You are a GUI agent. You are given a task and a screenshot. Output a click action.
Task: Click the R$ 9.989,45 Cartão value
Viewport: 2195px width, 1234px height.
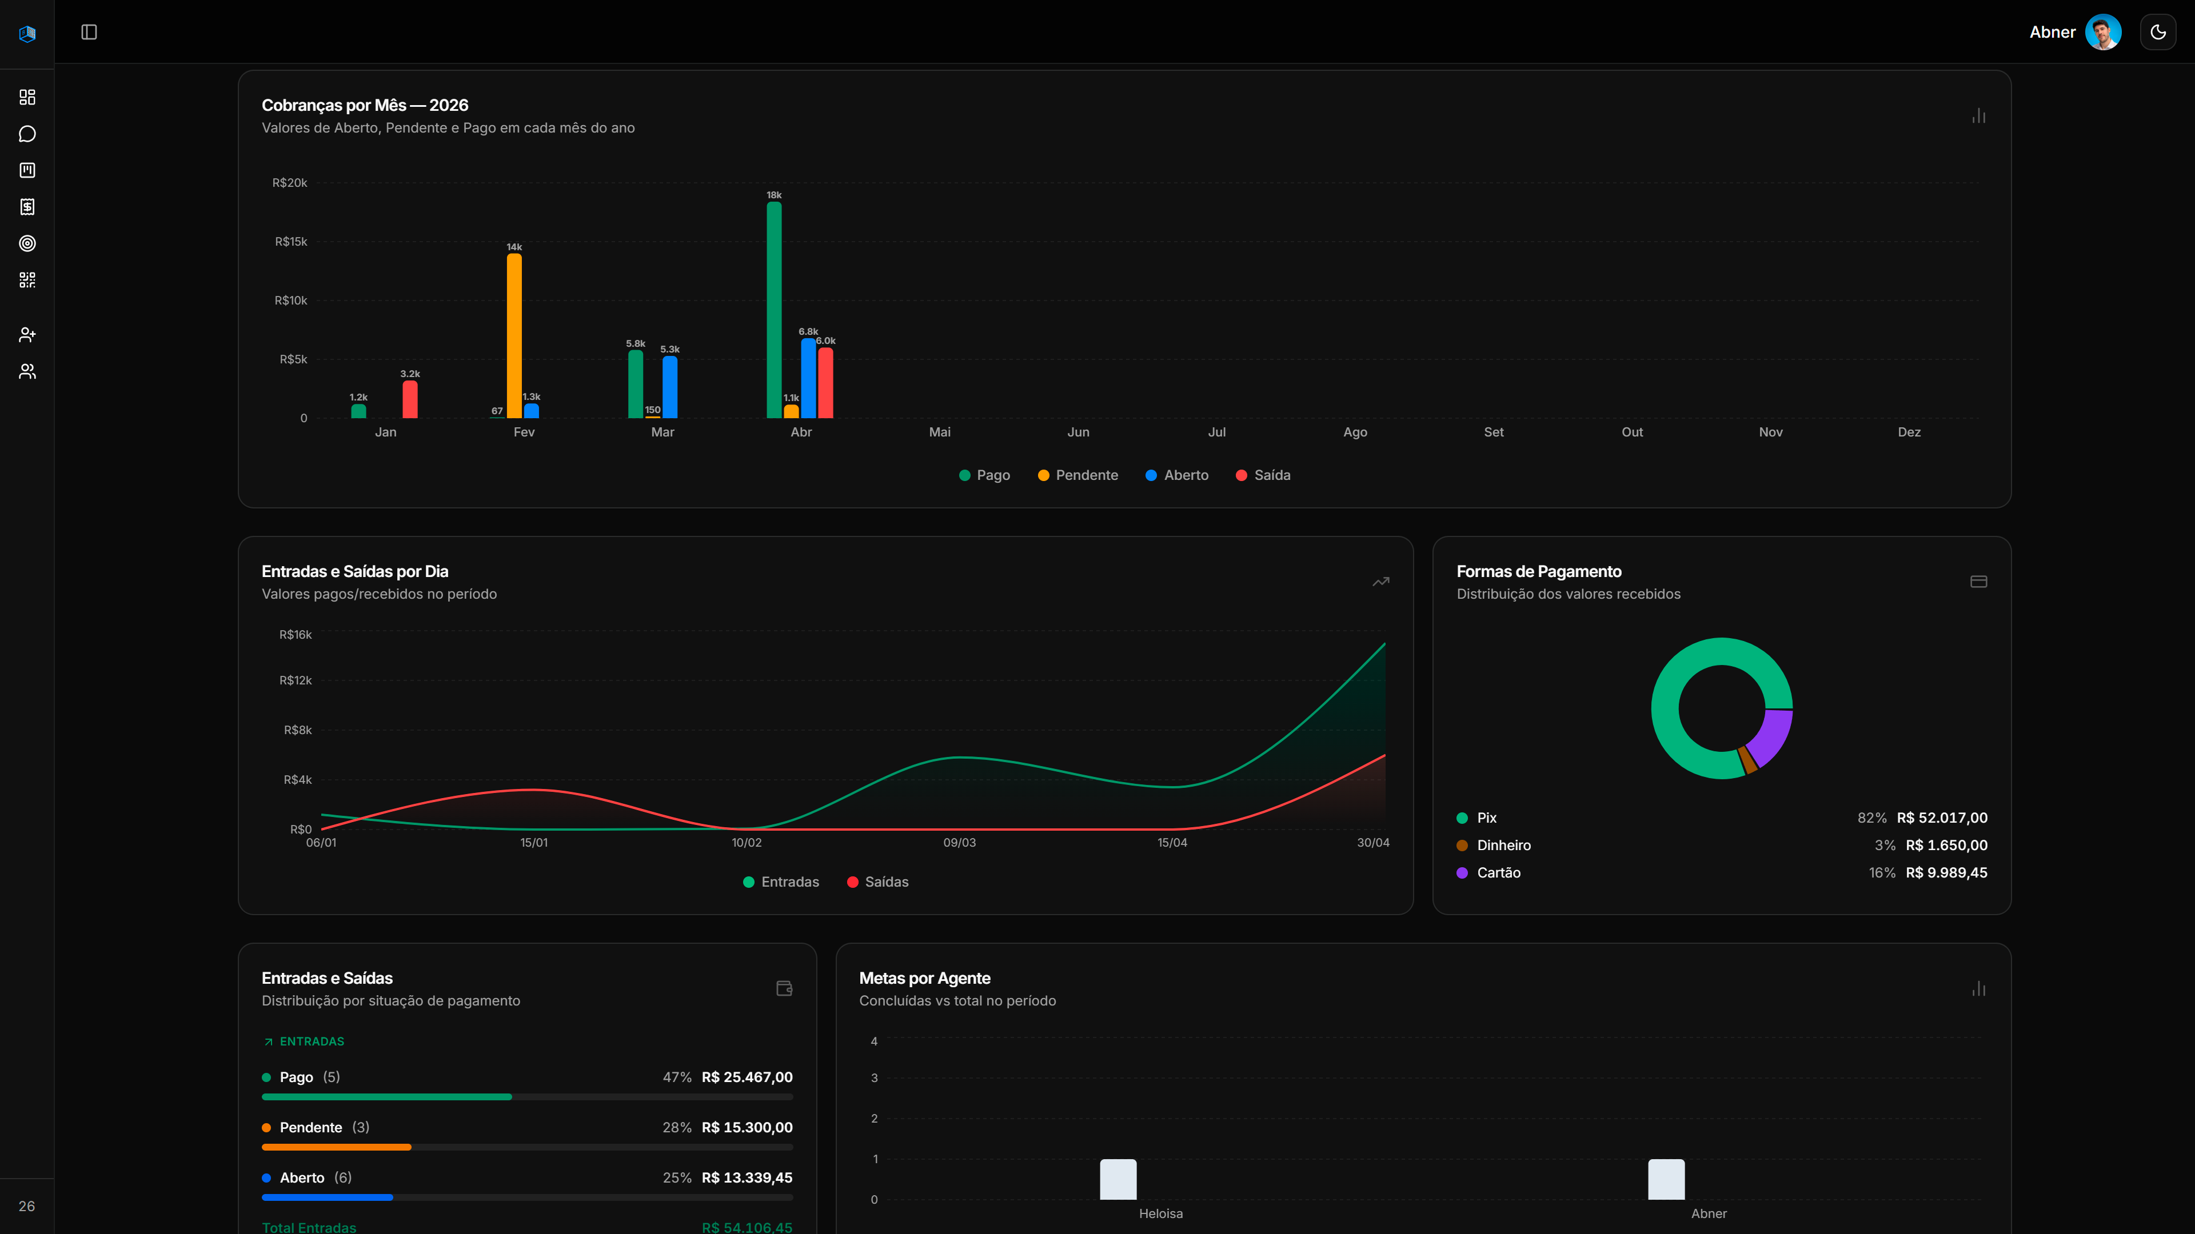pos(1946,872)
